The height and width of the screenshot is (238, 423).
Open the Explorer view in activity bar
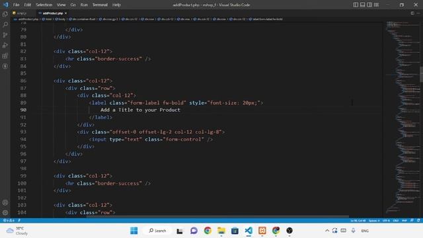(x=5, y=14)
